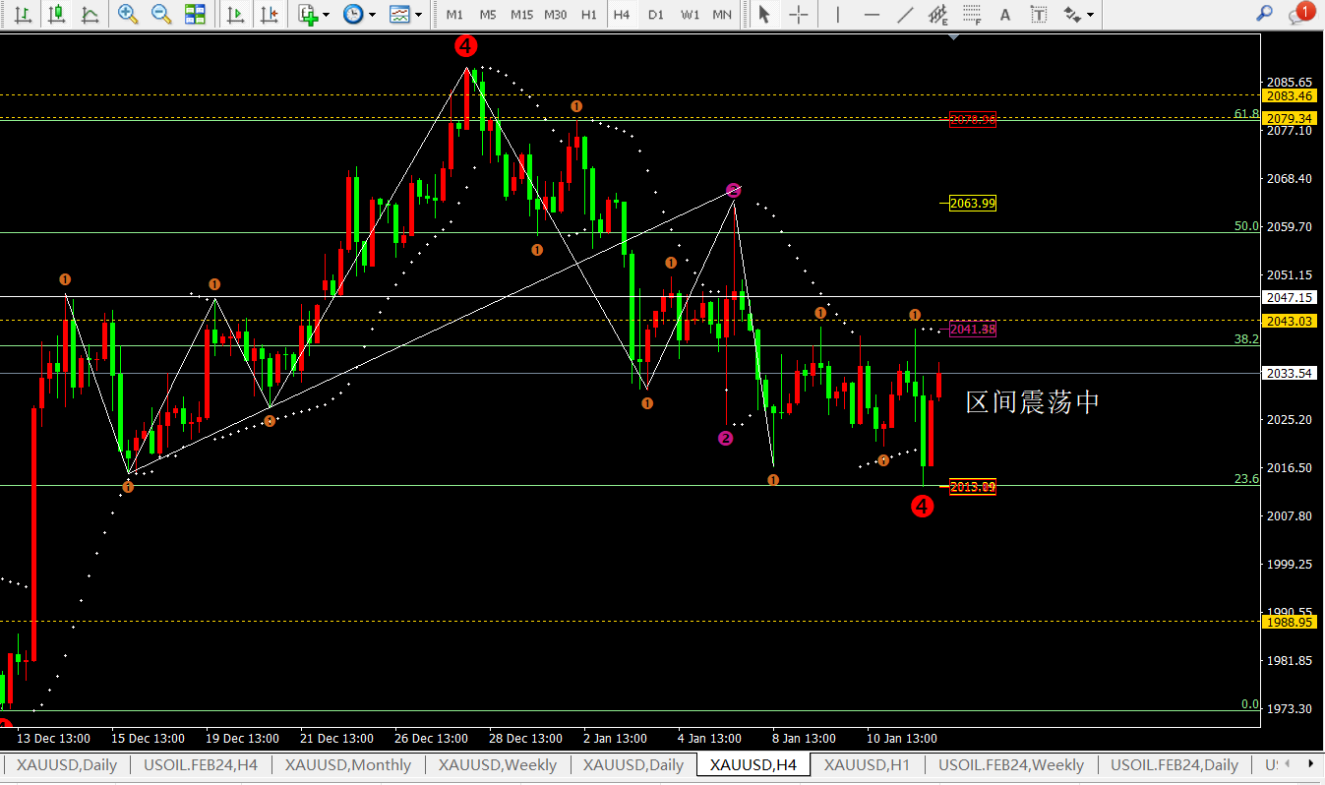Open the indicators list dropdown
Image resolution: width=1325 pixels, height=785 pixels.
(x=314, y=14)
